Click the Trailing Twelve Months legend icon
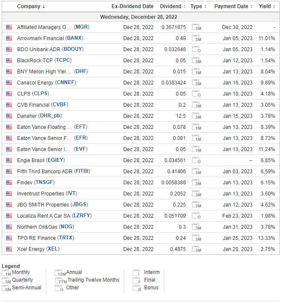Viewport: 282px width, 303px height. click(x=61, y=280)
